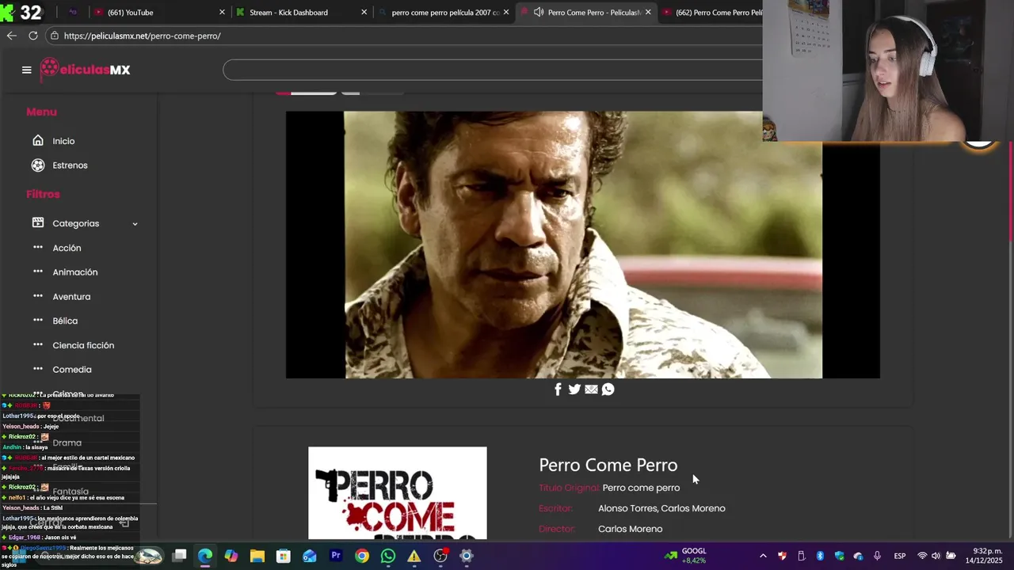This screenshot has width=1014, height=570.
Task: Click the Perro Come Perro title heading
Action: (x=608, y=465)
